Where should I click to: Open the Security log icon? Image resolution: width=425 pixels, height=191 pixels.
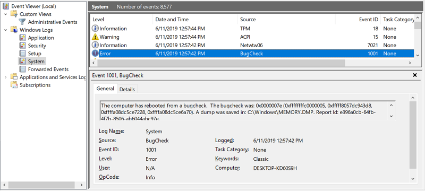pyautogui.click(x=23, y=46)
